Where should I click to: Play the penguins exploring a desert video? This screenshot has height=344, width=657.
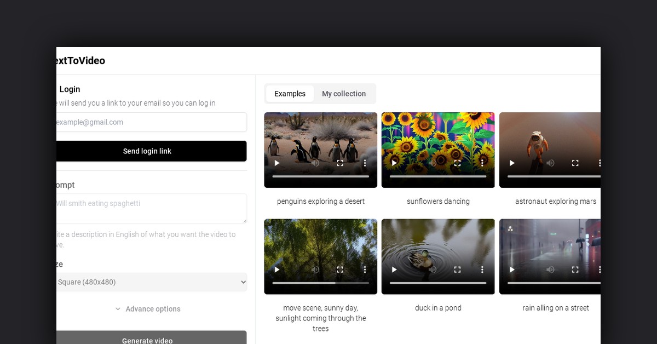coord(276,163)
